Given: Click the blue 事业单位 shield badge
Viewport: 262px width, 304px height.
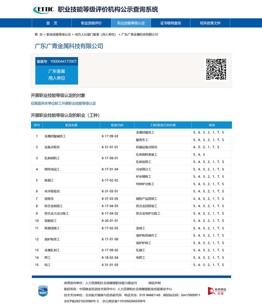Looking at the screenshot, I should tap(43, 291).
